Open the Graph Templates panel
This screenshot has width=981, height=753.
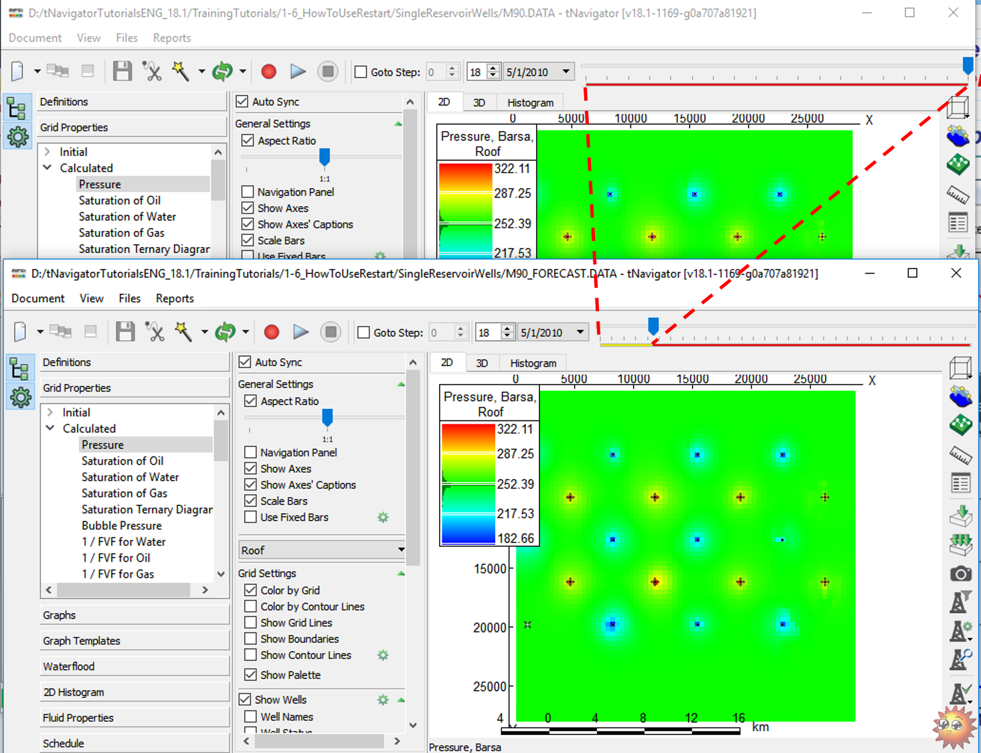point(135,641)
